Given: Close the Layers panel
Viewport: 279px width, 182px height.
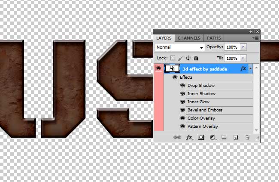Looking at the screenshot, I should 257,31.
